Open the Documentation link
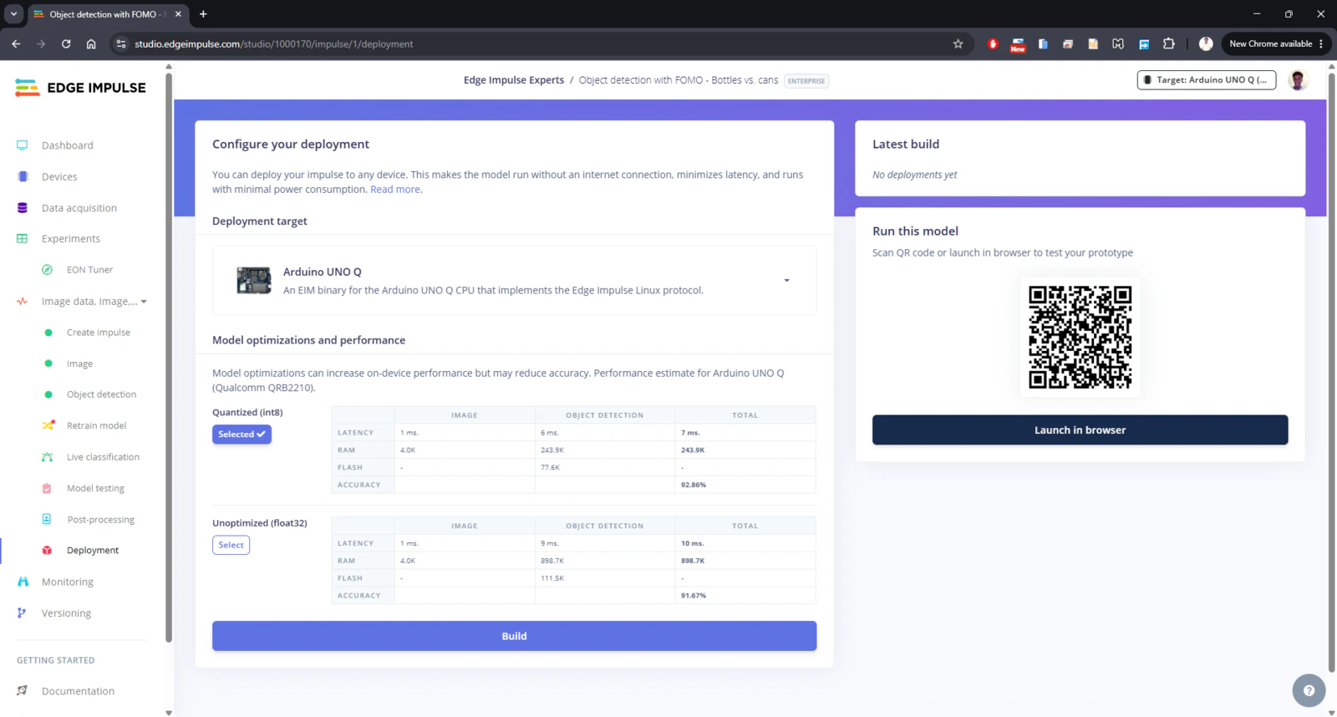The image size is (1337, 717). [78, 691]
